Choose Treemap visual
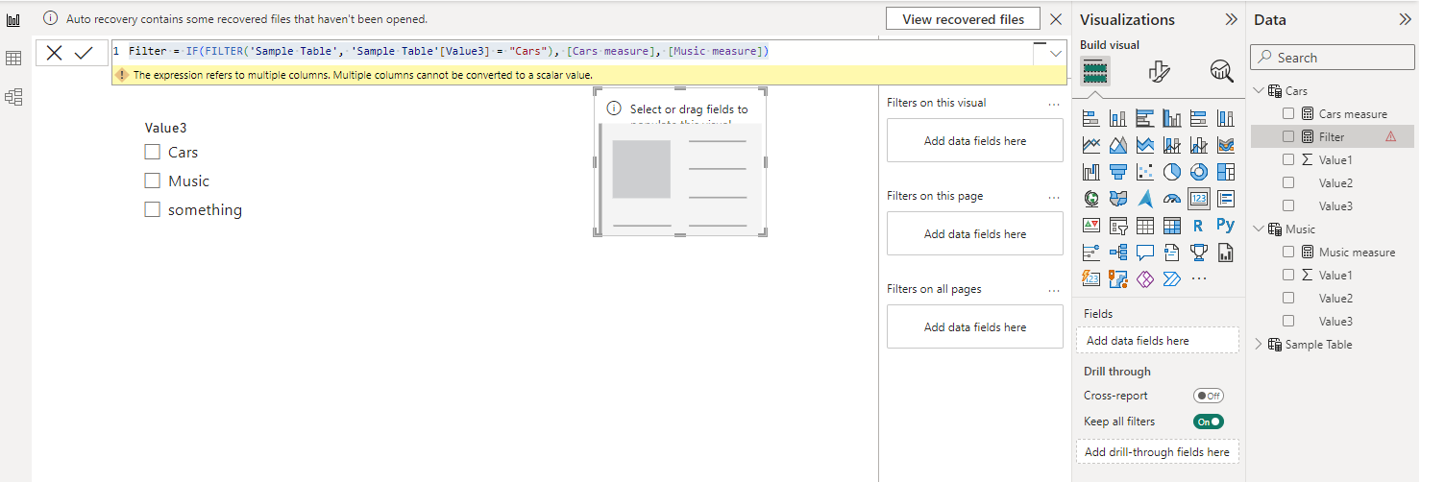Image resolution: width=1445 pixels, height=482 pixels. [x=1226, y=173]
